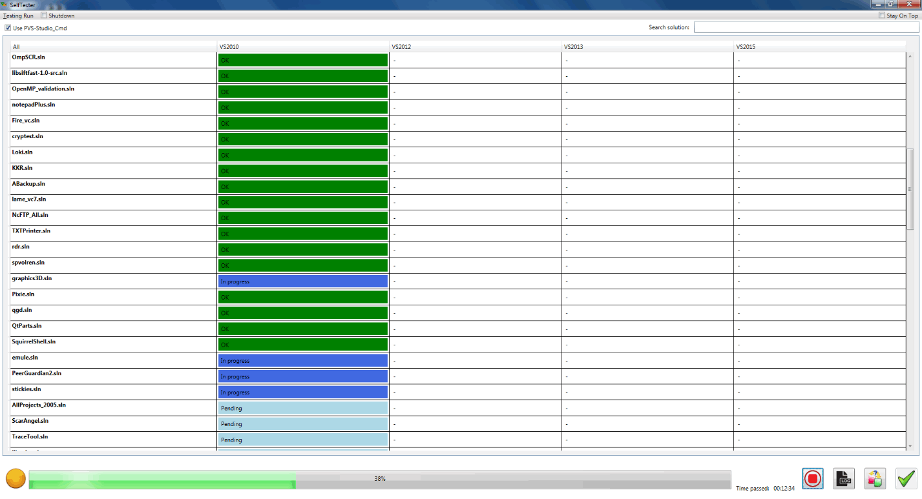
Task: Select SquirrelShell.sln
Action: (458, 345)
